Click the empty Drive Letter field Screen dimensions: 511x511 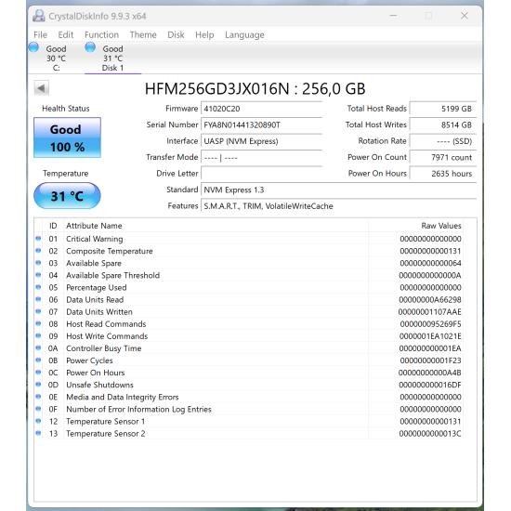click(261, 174)
